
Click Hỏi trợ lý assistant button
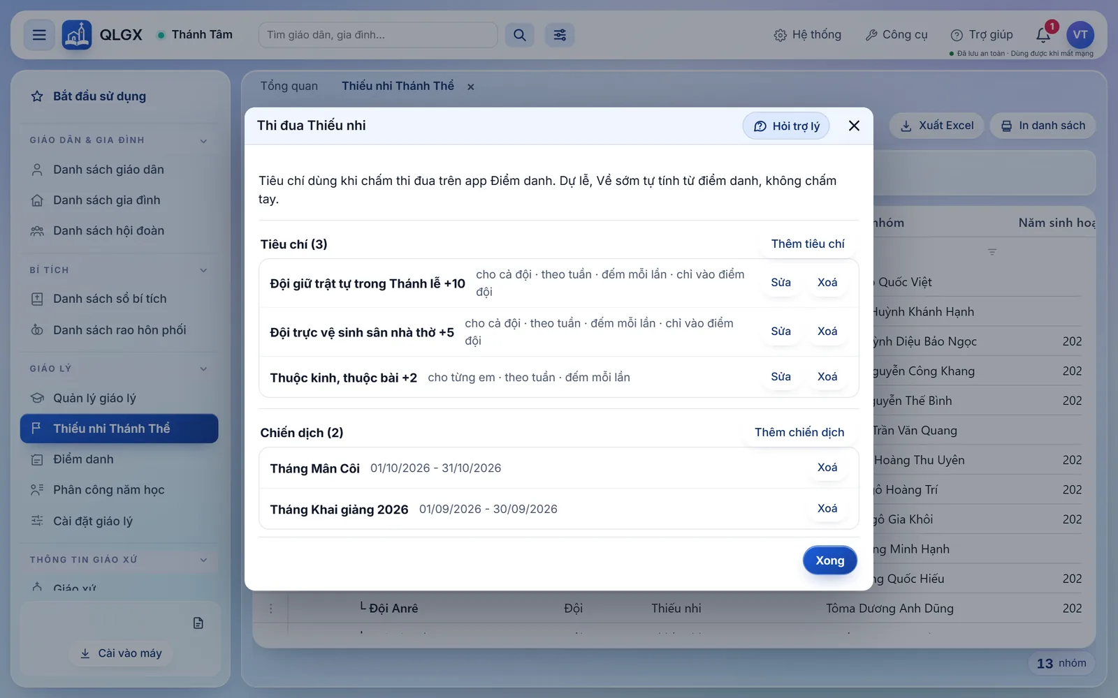pos(786,126)
